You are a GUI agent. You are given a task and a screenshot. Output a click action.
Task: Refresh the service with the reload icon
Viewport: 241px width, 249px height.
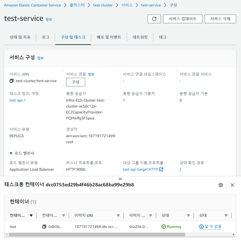click(x=154, y=19)
